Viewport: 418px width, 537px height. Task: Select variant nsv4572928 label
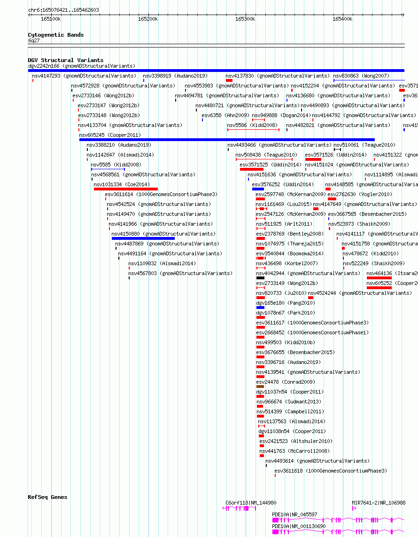point(123,86)
